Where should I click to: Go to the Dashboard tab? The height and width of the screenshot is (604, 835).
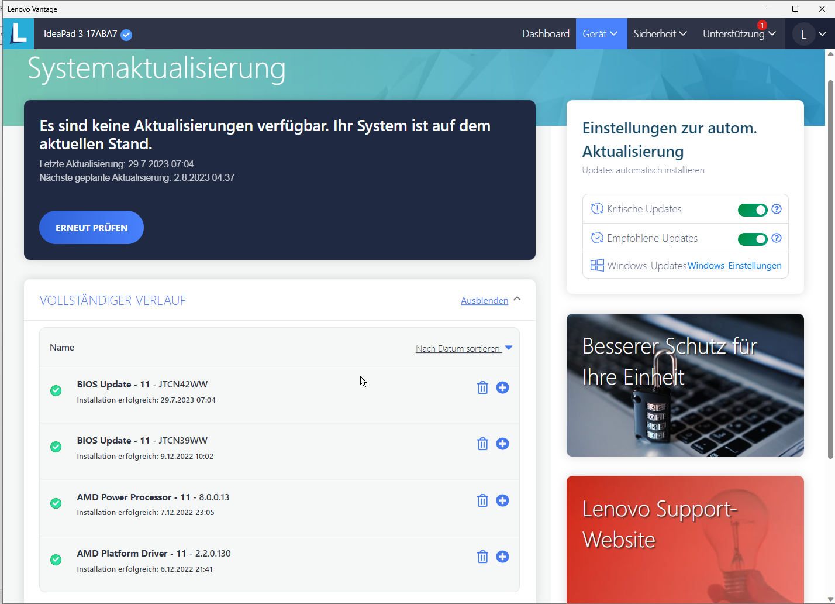[546, 34]
